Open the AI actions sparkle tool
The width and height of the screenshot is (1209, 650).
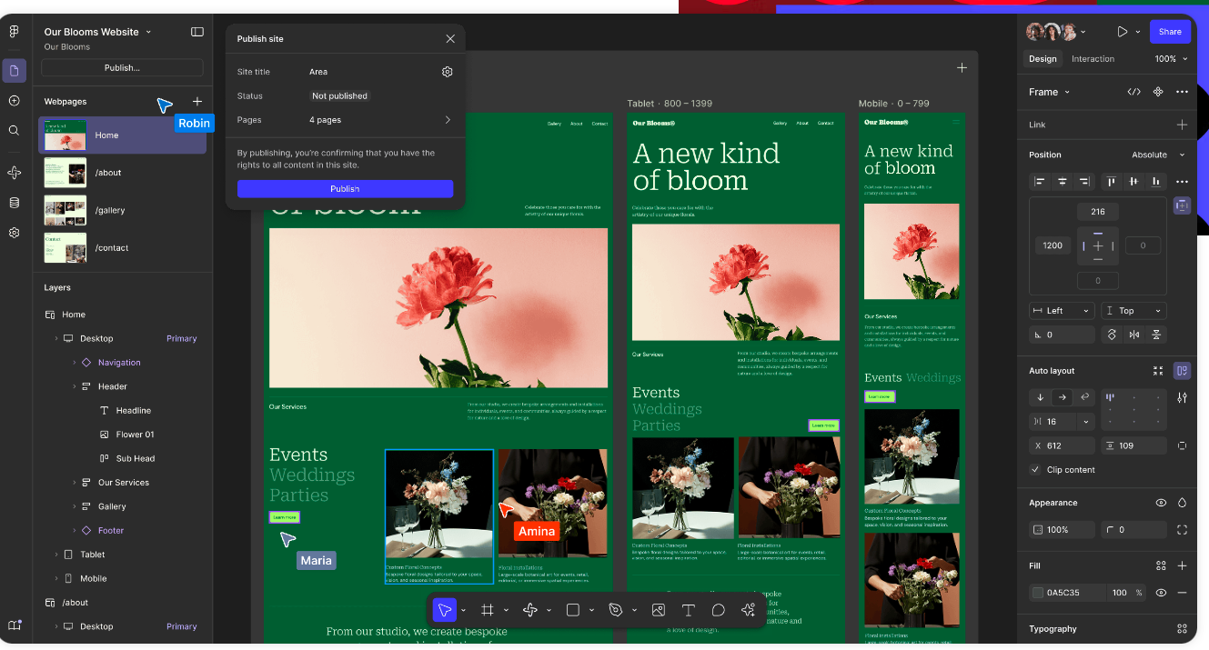pyautogui.click(x=749, y=610)
